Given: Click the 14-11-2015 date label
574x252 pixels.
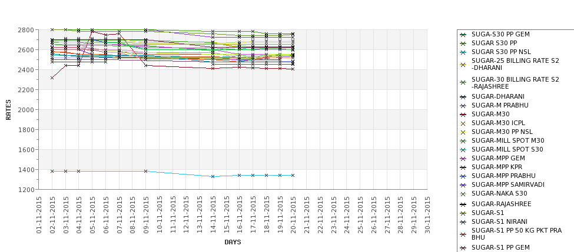Looking at the screenshot, I should click(x=213, y=215).
